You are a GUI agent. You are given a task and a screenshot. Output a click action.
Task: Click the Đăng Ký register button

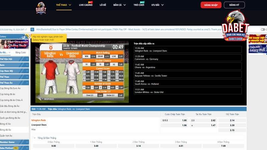(x=234, y=5)
